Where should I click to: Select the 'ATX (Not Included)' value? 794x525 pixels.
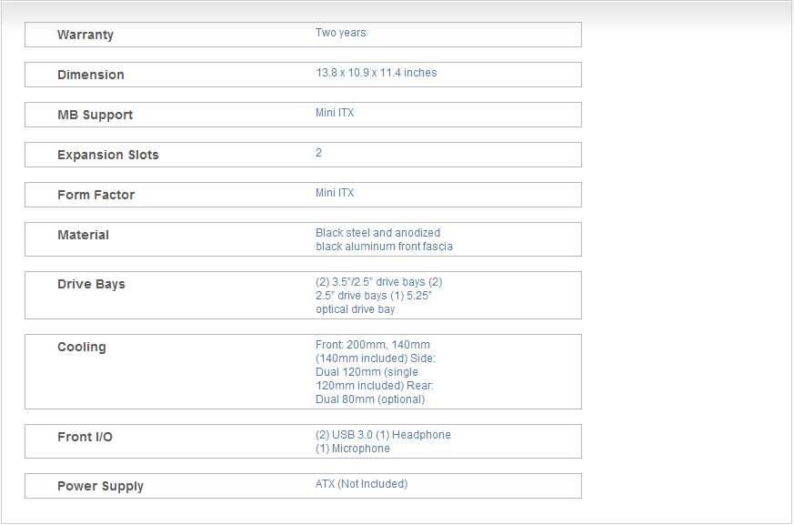click(362, 484)
